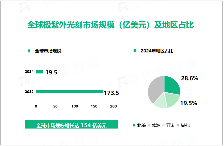Click the 2024 axis category label
Viewport: 224px width, 146px height.
tap(29, 72)
